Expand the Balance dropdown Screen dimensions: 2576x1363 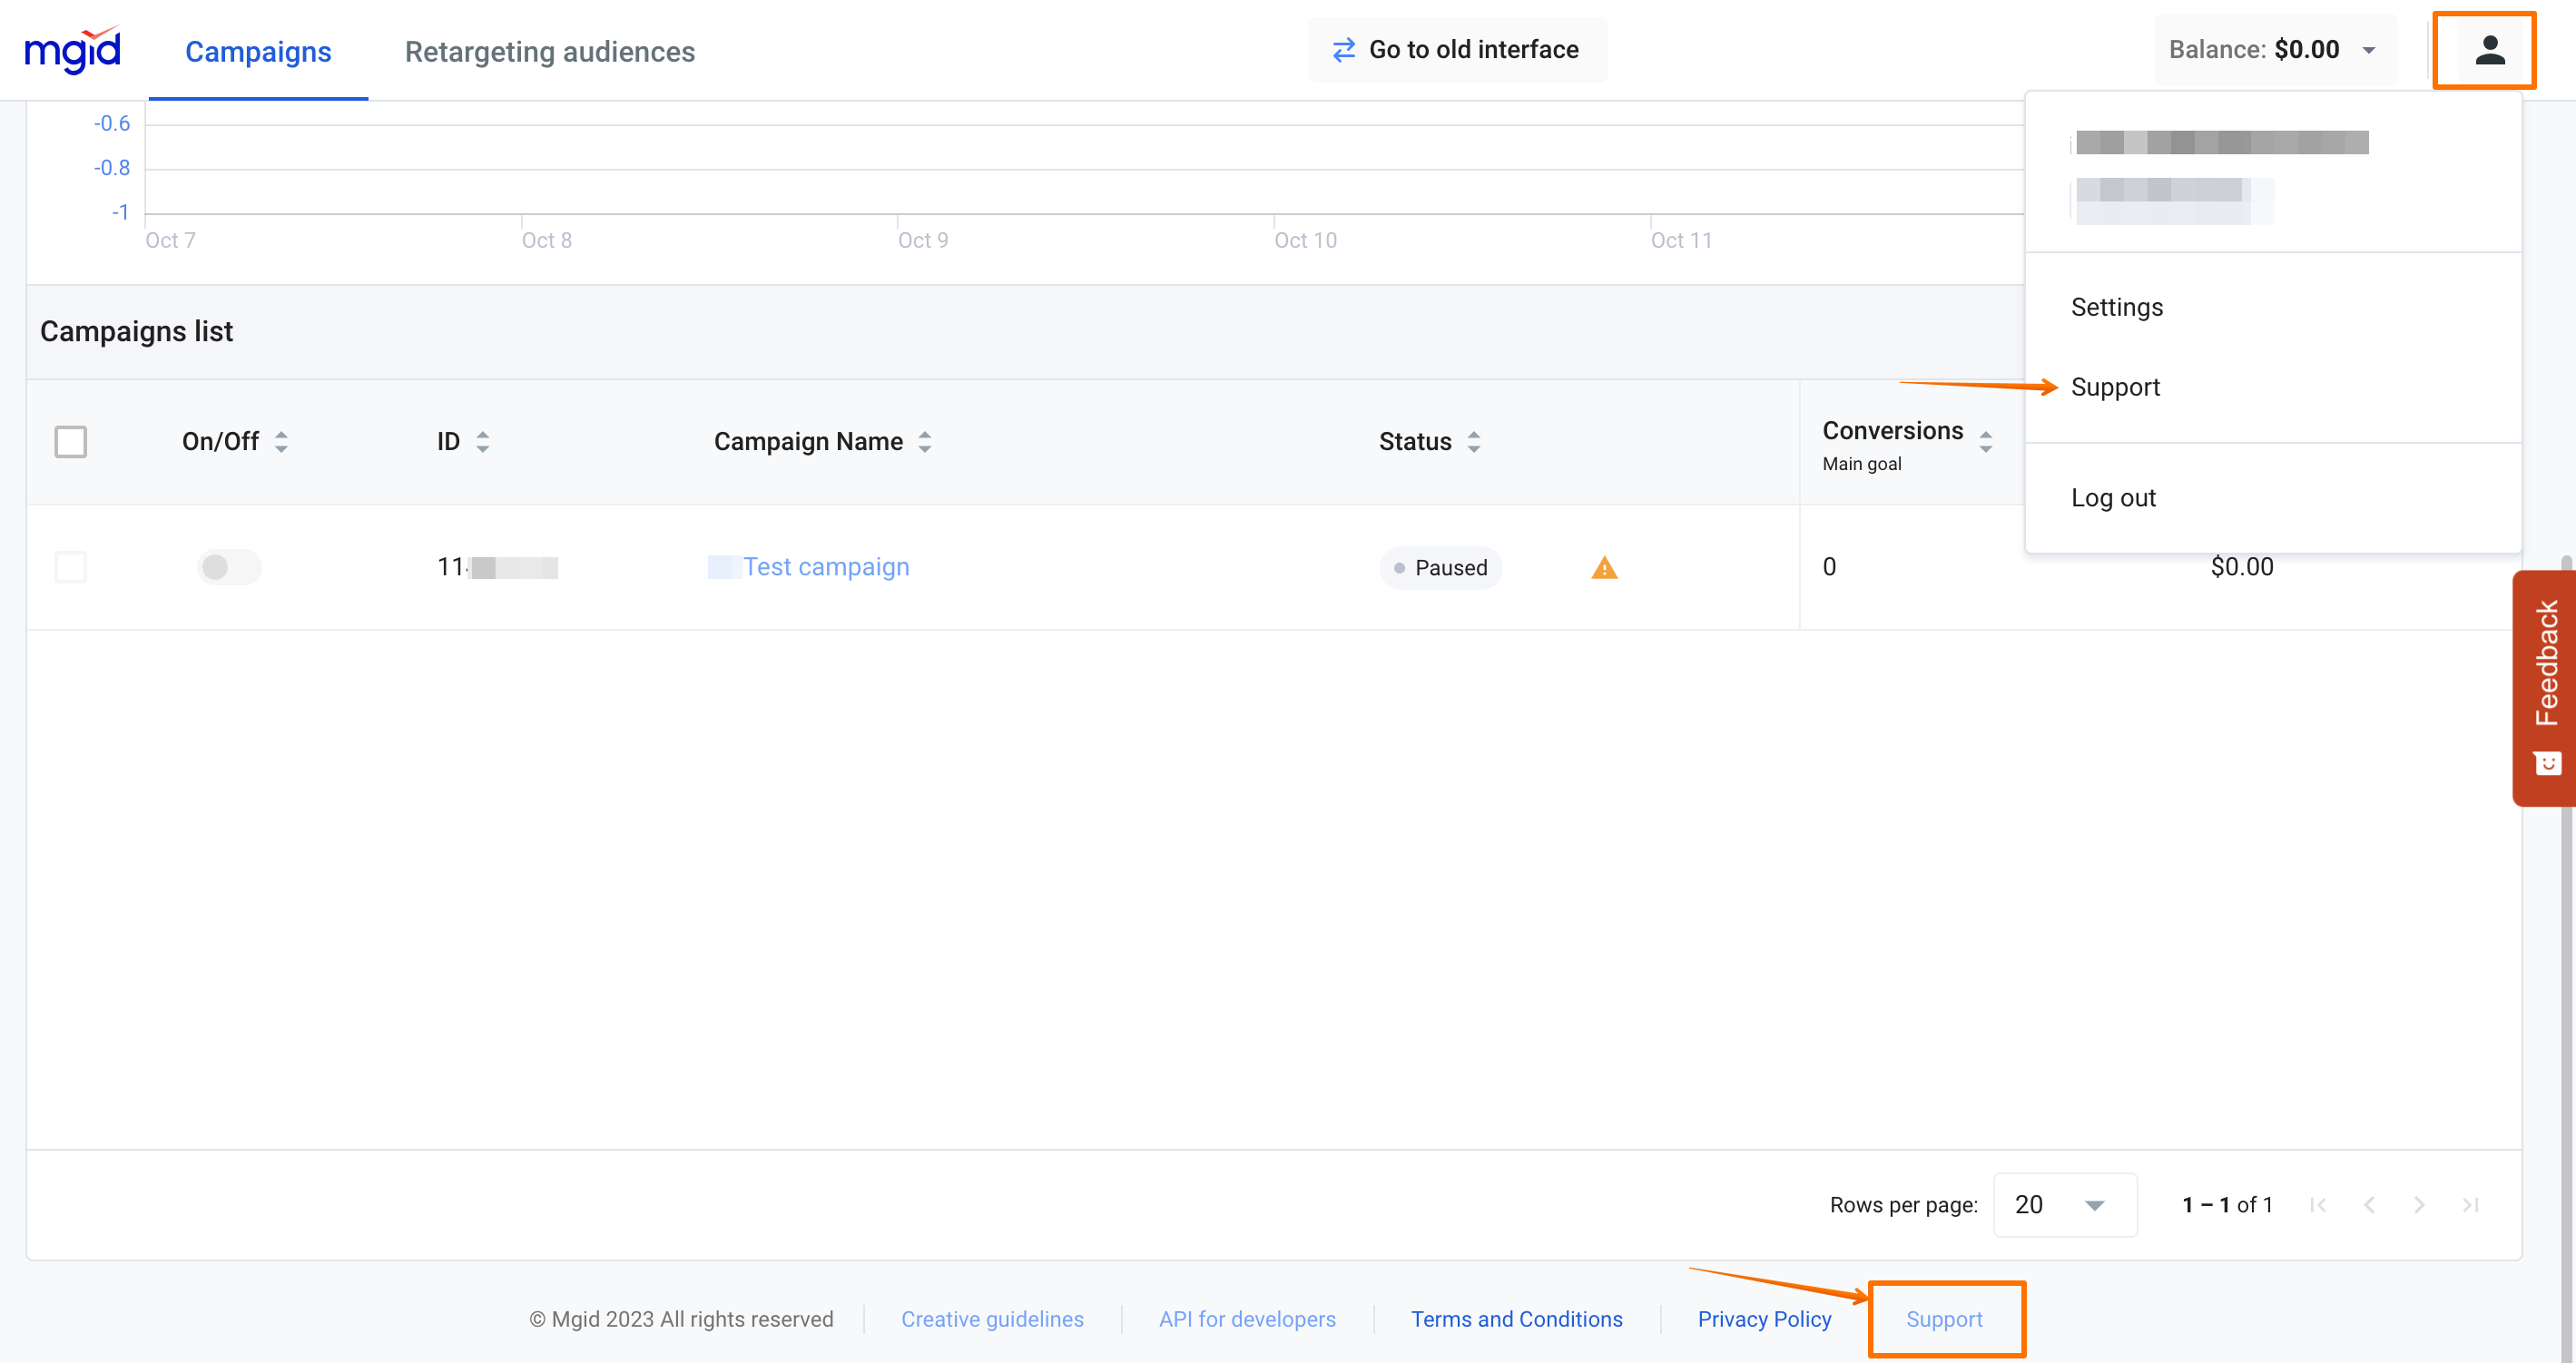[2368, 50]
